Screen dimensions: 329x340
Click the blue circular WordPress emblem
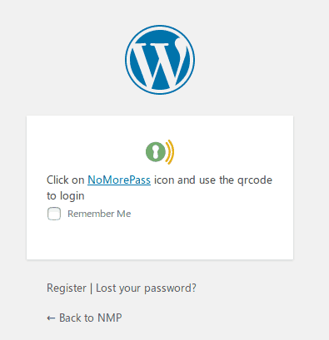(160, 60)
